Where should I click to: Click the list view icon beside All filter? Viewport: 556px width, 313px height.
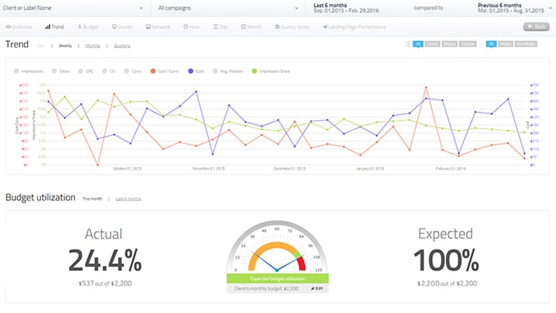click(x=408, y=44)
